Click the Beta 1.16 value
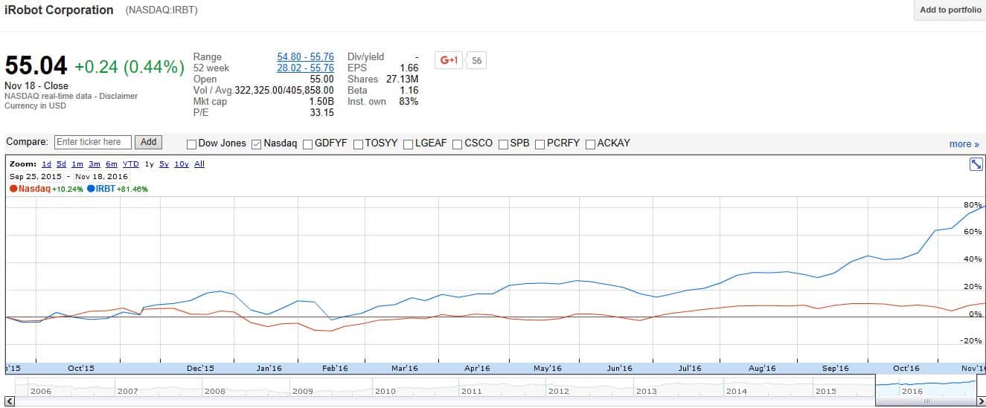 point(409,90)
